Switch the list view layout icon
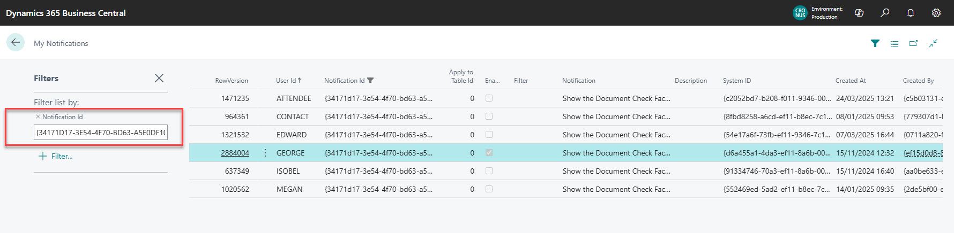 895,43
